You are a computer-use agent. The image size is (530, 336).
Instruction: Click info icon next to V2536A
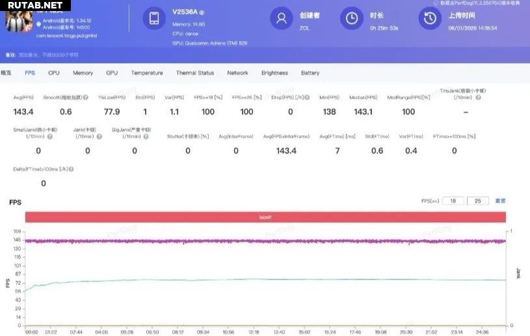coord(202,12)
